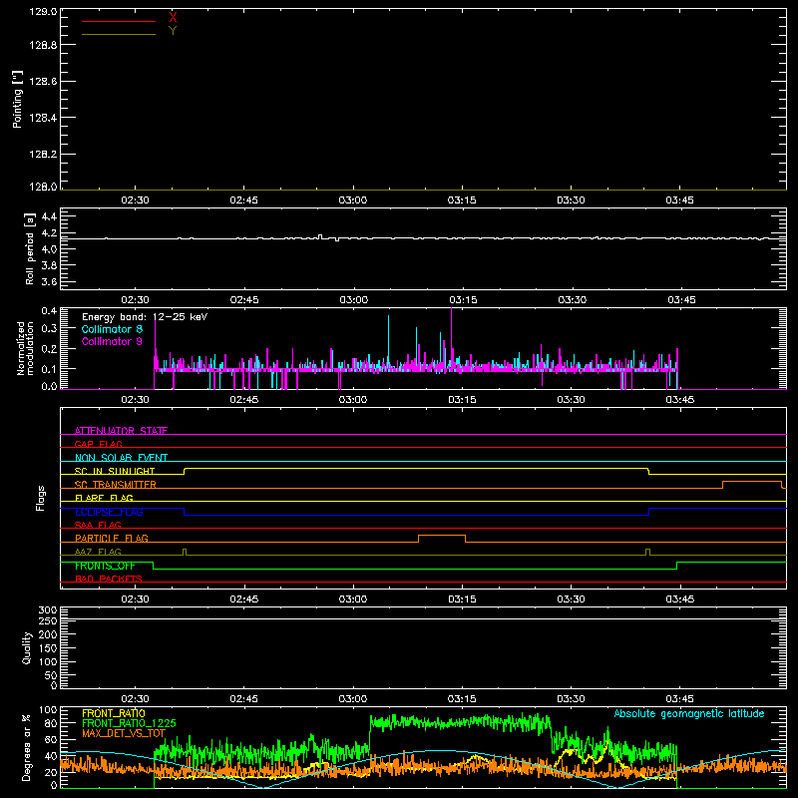
Task: Select the FRONT_RATIO_1225 legend entry
Action: click(129, 723)
